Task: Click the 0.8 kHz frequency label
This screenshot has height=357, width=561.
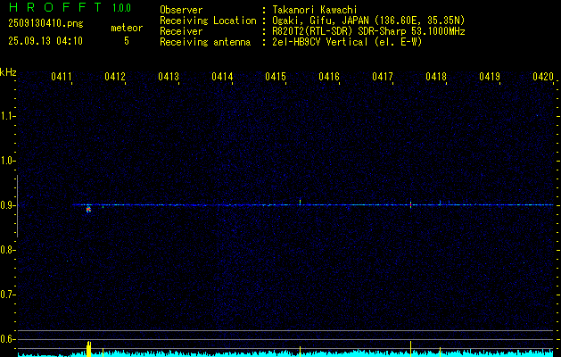Action: [7, 250]
